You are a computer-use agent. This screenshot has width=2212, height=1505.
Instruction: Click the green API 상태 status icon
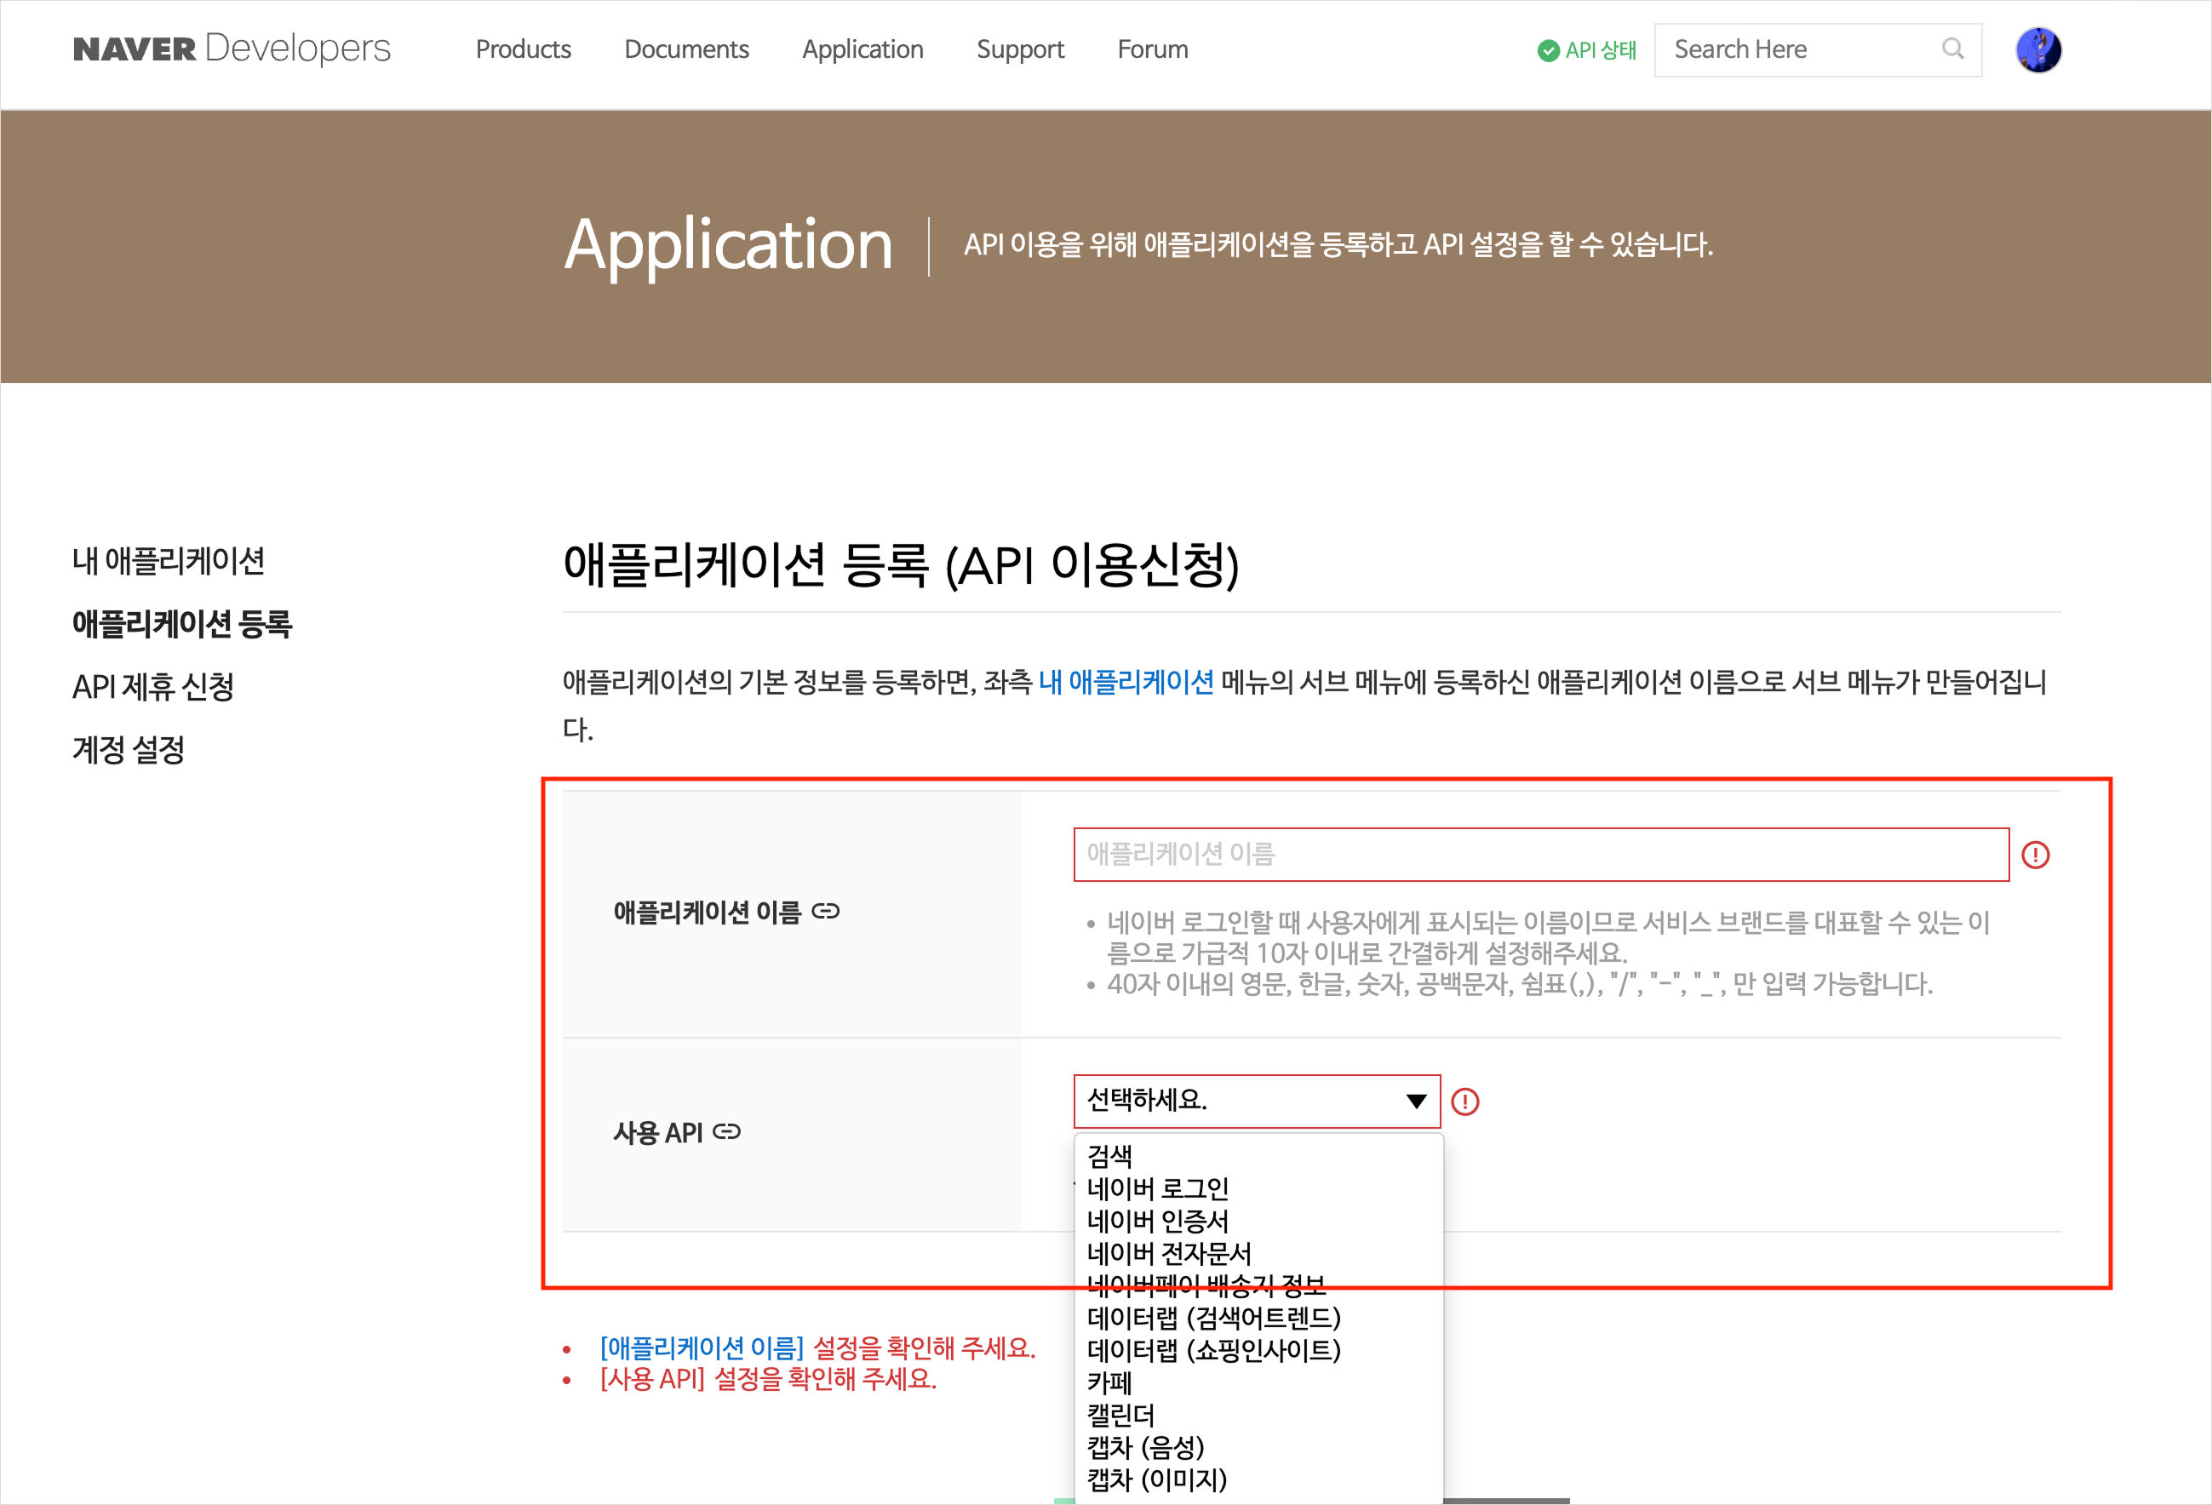[x=1548, y=49]
